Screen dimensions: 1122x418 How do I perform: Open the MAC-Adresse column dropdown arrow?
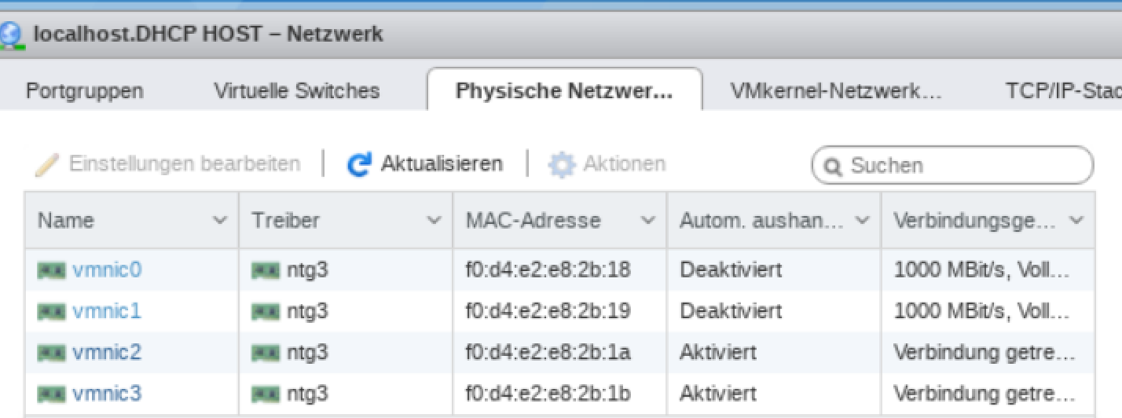point(648,221)
